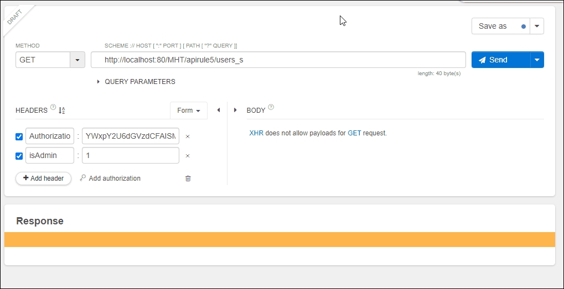Viewport: 564px width, 289px height.
Task: Click the Add header button
Action: [x=43, y=178]
